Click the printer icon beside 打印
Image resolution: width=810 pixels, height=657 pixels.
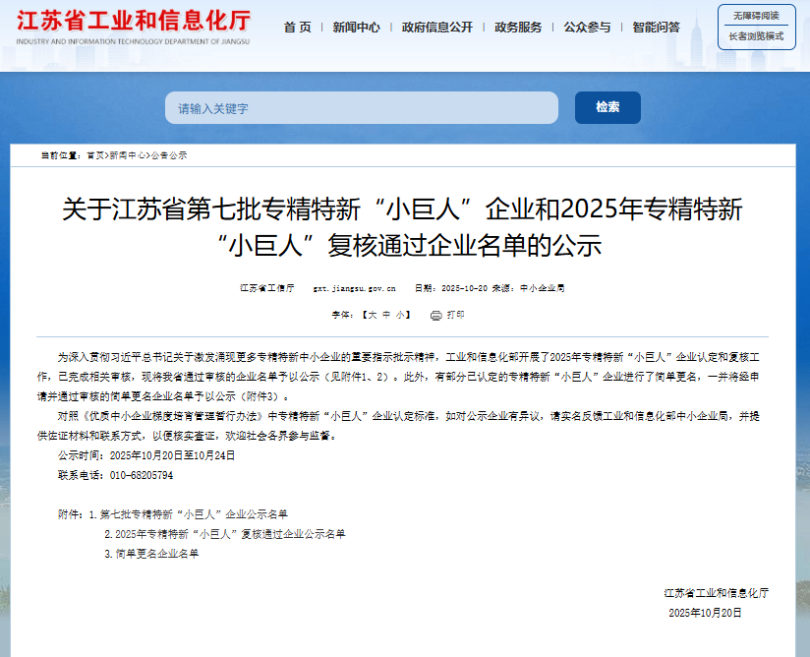click(435, 315)
